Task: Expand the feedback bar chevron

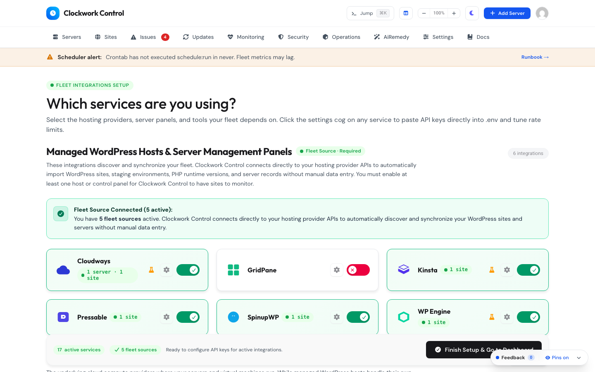Action: [x=579, y=358]
